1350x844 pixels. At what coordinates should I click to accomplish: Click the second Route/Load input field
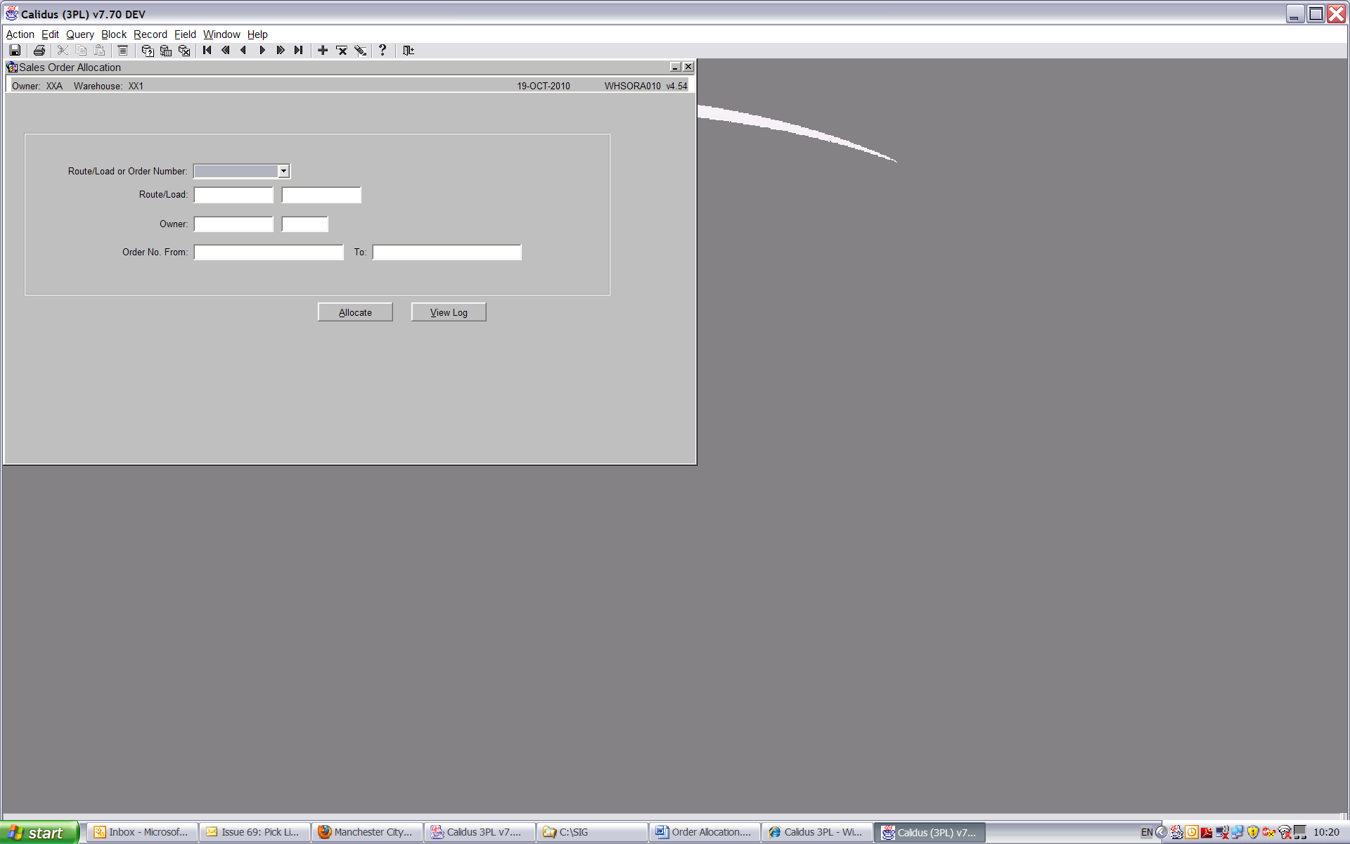click(x=321, y=195)
